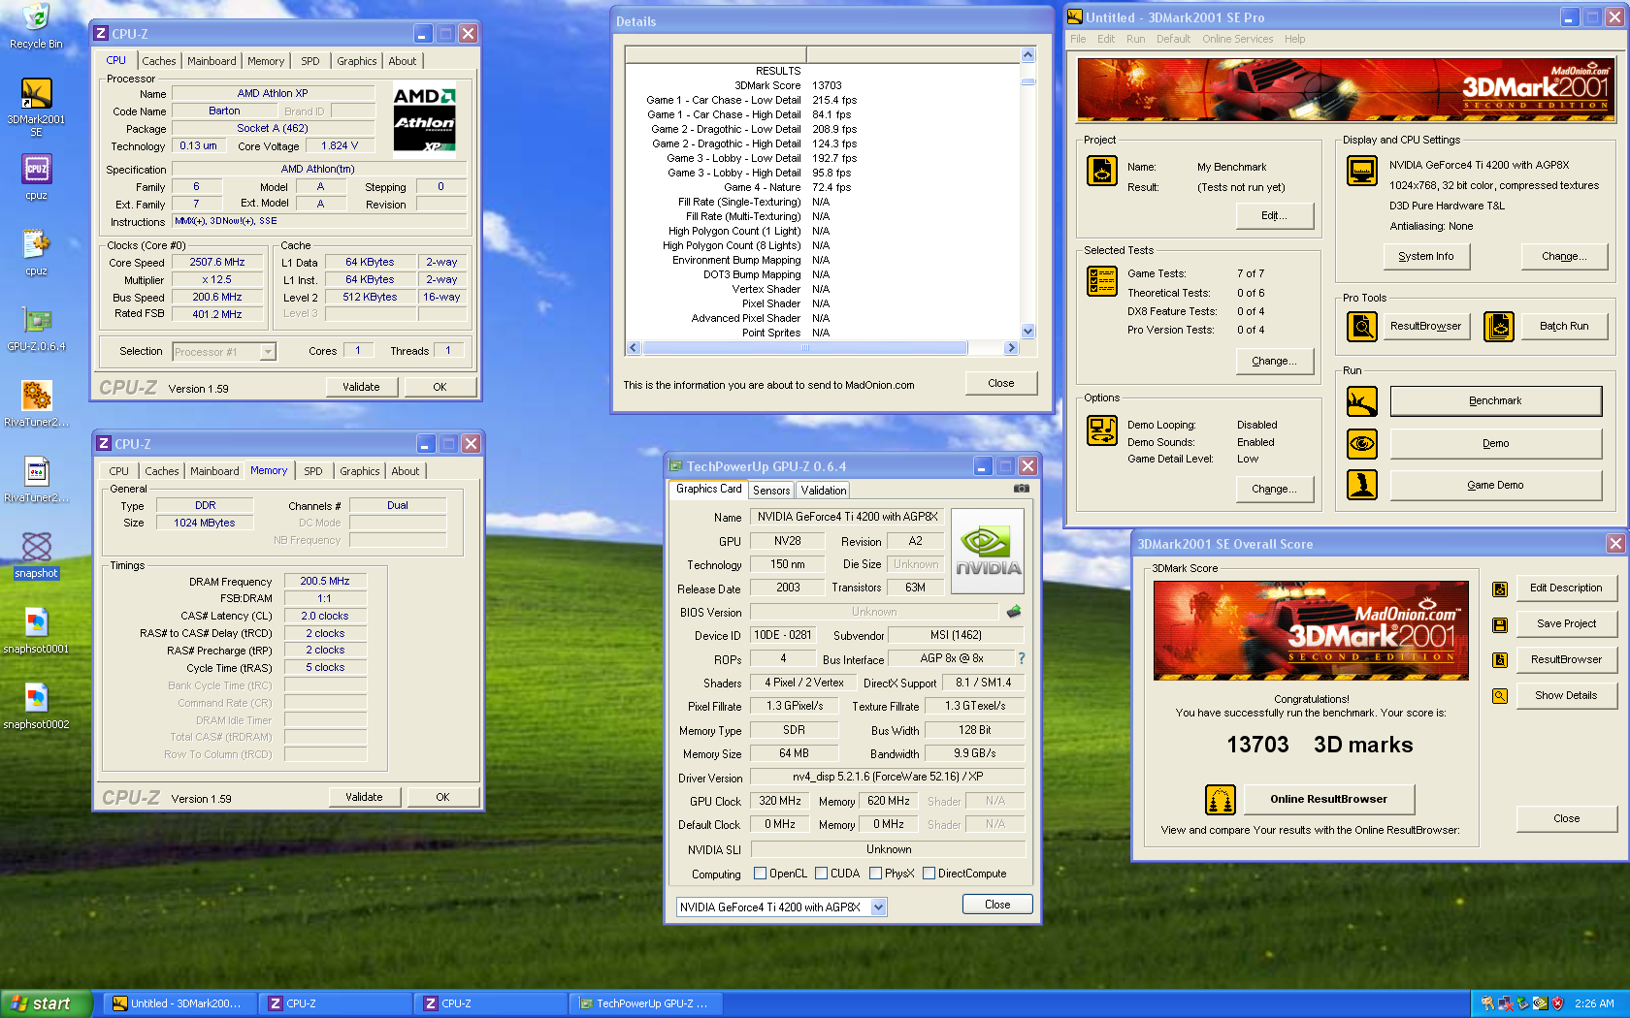Click the Windows Start button

[x=46, y=1003]
